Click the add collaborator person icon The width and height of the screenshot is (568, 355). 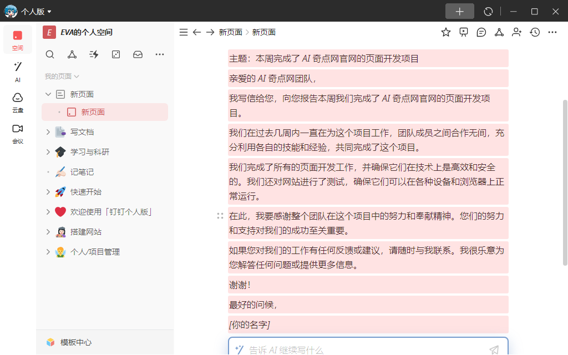click(x=516, y=32)
